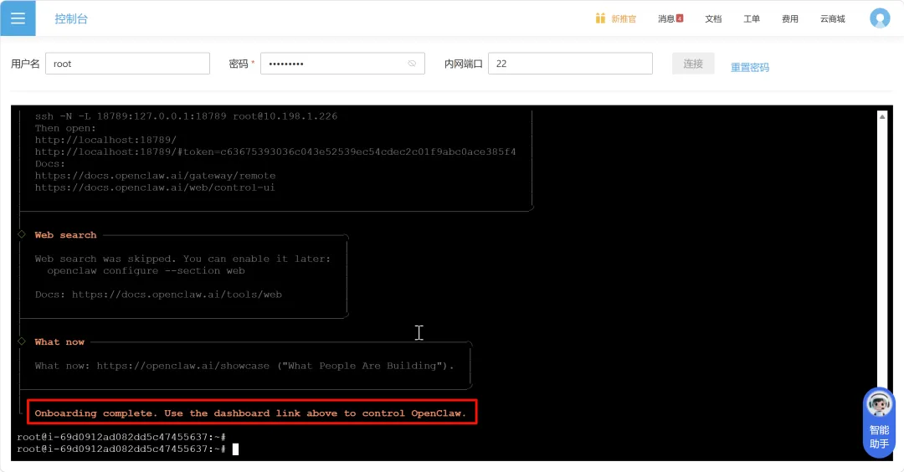This screenshot has height=472, width=904.
Task: Click the Web search was skipped line
Action: pyautogui.click(x=182, y=259)
